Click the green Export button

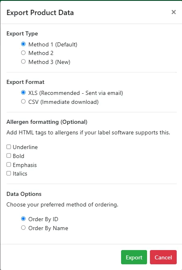[x=134, y=257]
